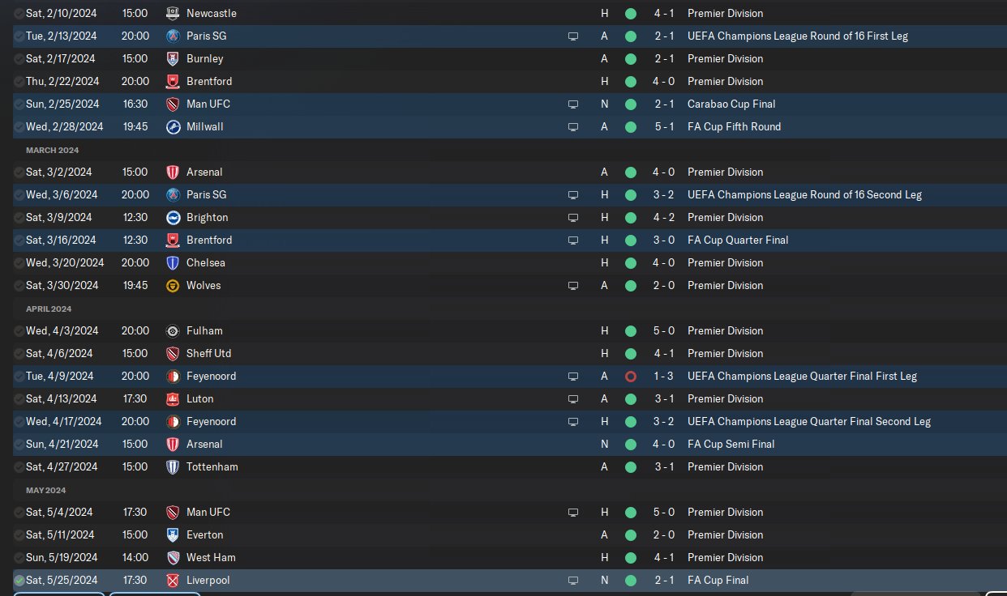The height and width of the screenshot is (596, 1007).
Task: Click the red loss indicator for Feyenoord away
Action: click(x=631, y=377)
